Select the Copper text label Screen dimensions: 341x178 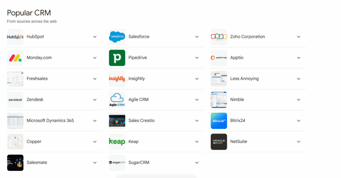click(x=34, y=141)
